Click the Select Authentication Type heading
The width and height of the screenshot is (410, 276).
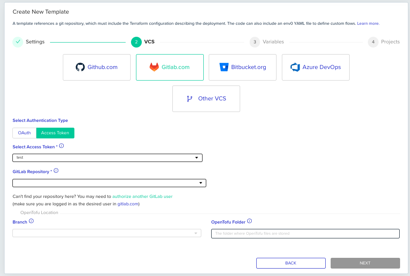(x=40, y=121)
